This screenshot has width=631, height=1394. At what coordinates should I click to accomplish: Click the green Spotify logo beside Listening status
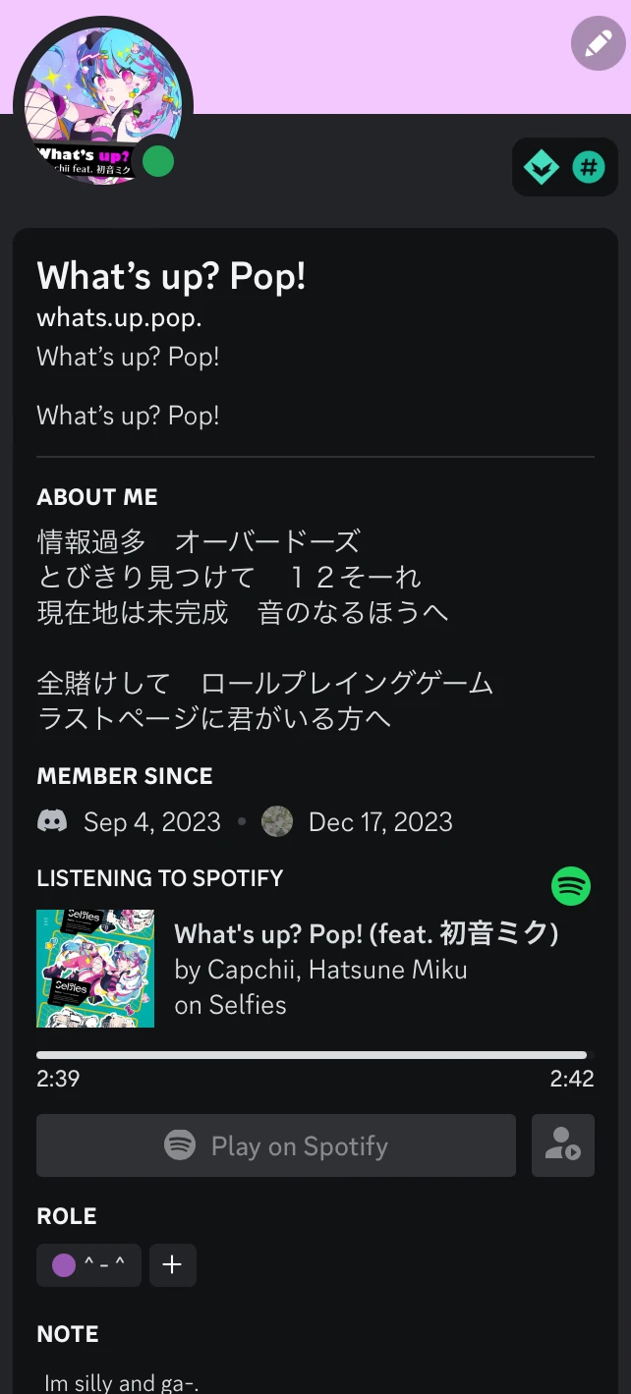(571, 886)
